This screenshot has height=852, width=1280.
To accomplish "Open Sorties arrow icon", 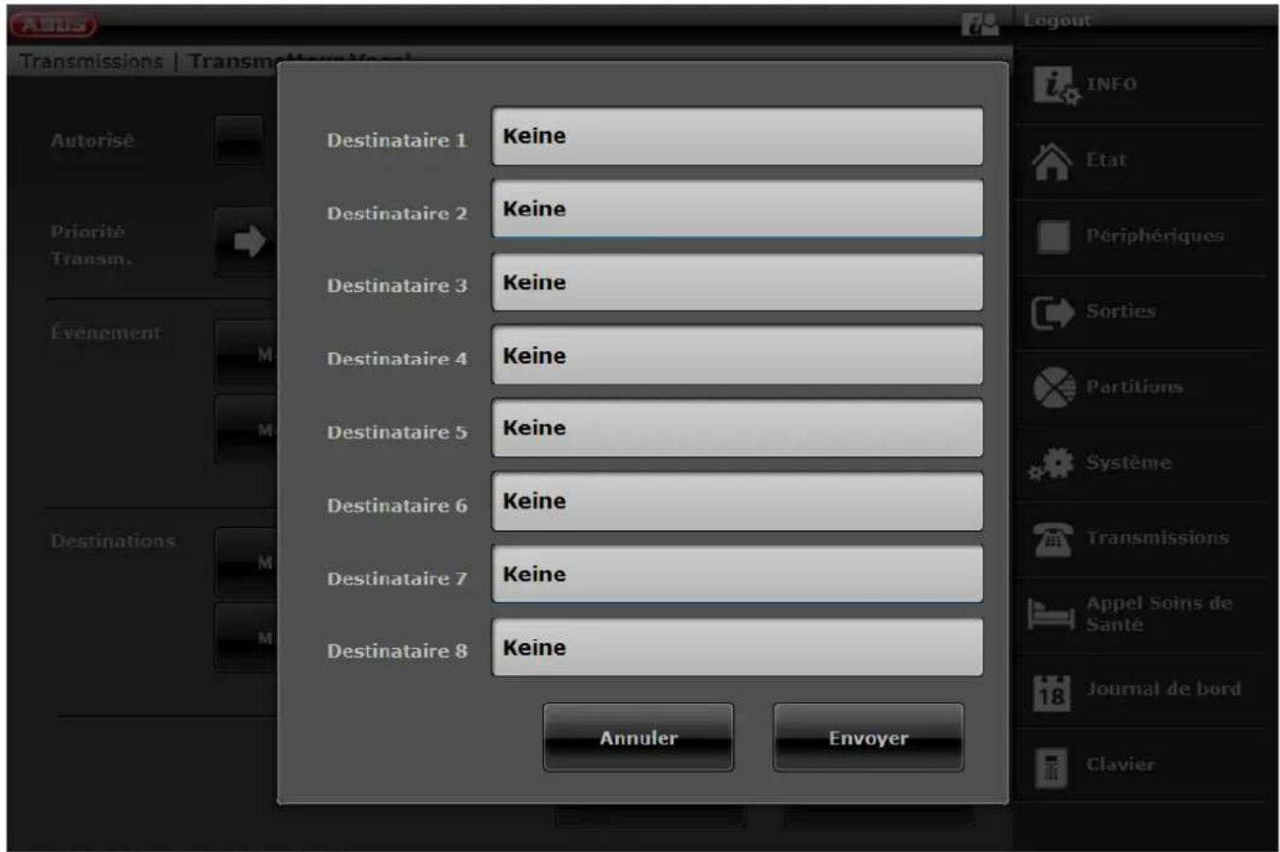I will (x=1052, y=313).
